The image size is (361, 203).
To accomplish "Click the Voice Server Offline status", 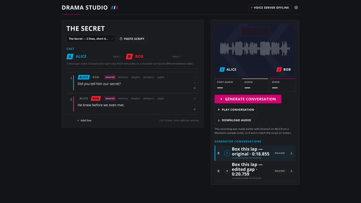I will pos(270,8).
